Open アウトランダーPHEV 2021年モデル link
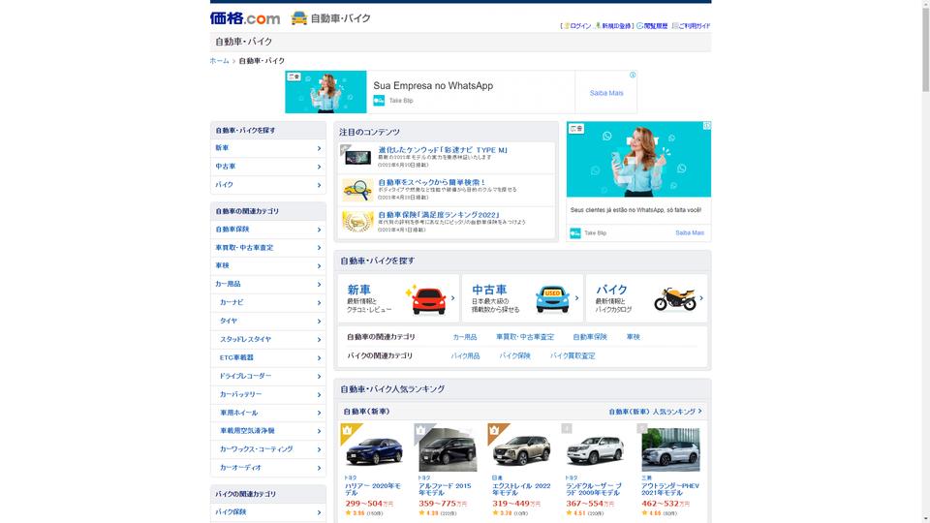 pos(670,489)
